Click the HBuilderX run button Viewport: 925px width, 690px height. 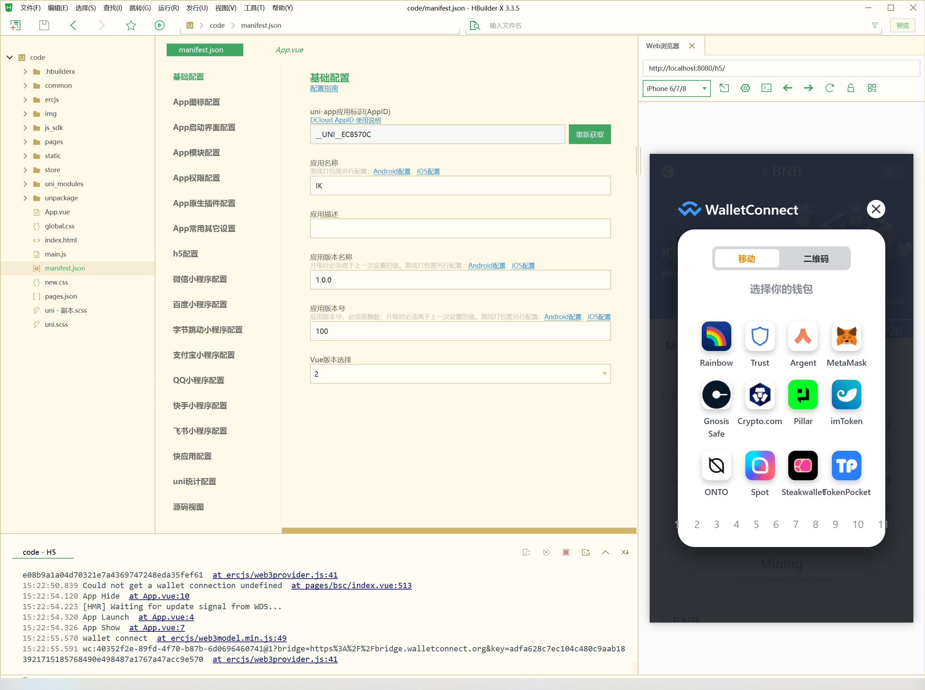coord(159,25)
